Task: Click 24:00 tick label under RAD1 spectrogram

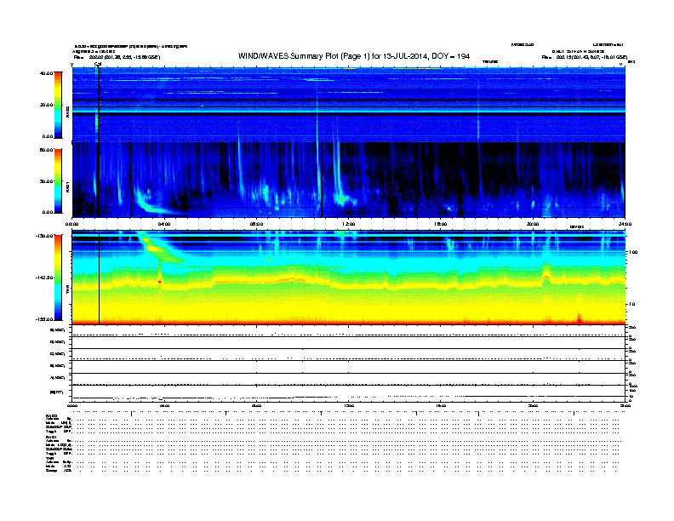Action: click(x=625, y=224)
